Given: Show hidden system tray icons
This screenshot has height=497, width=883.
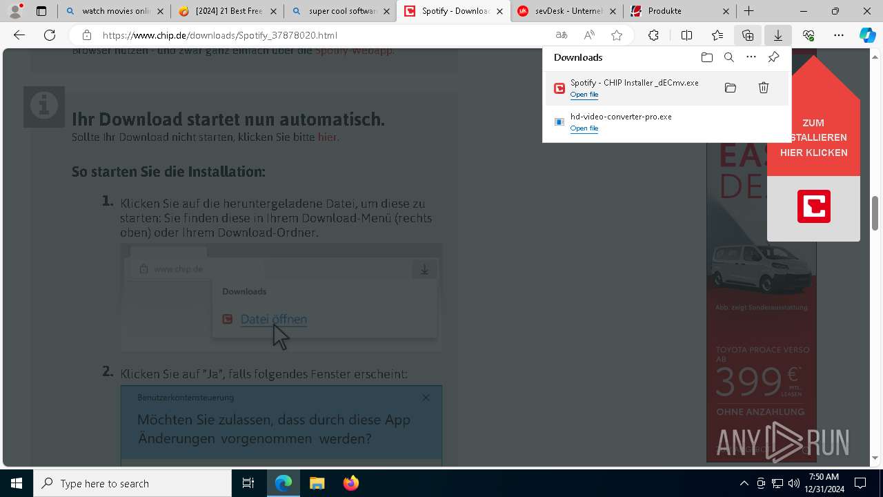Looking at the screenshot, I should pyautogui.click(x=744, y=483).
